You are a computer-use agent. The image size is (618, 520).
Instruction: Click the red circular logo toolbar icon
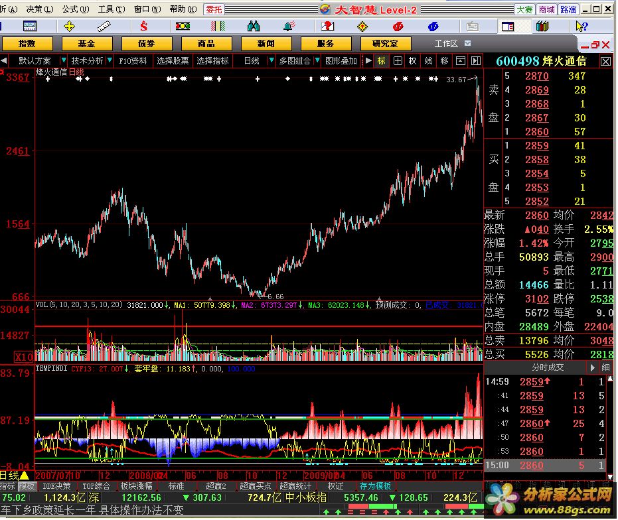coord(398,27)
